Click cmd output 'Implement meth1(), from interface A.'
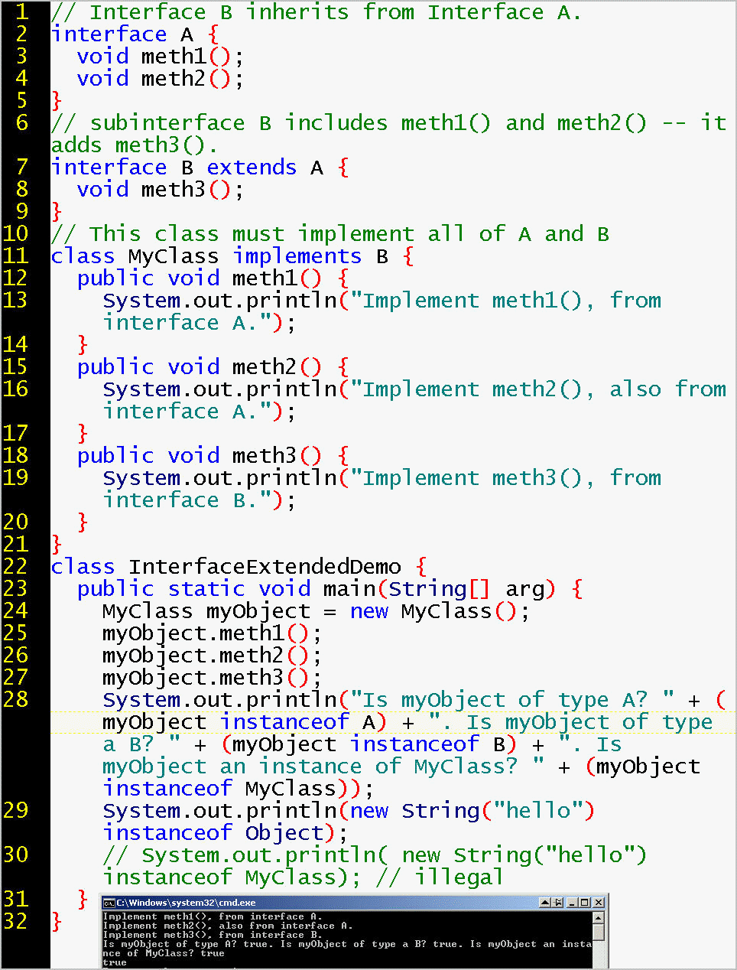The image size is (737, 970). pos(213,916)
